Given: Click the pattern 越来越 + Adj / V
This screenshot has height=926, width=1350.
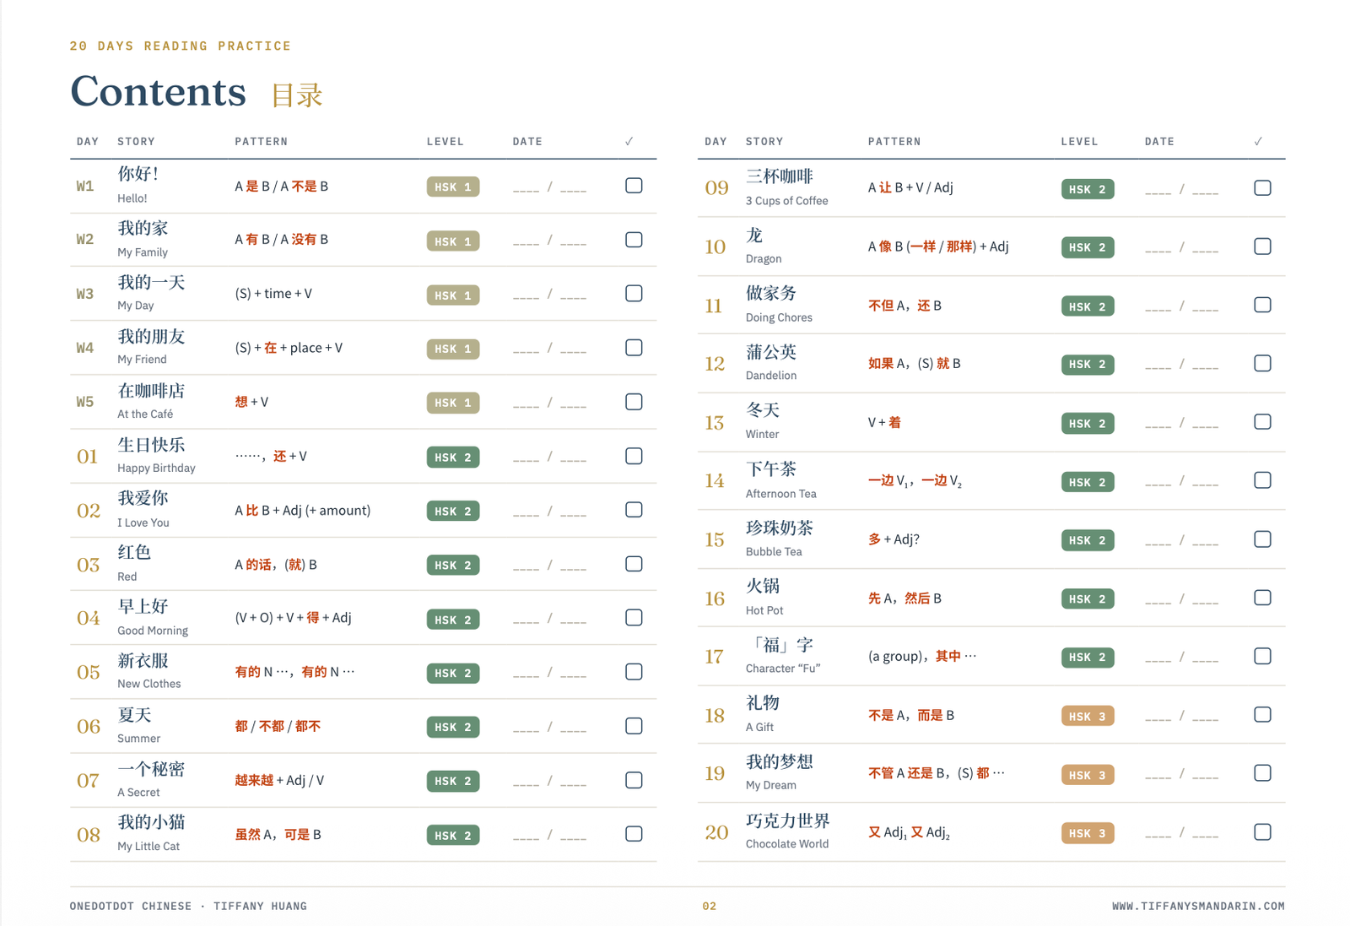Looking at the screenshot, I should point(279,780).
